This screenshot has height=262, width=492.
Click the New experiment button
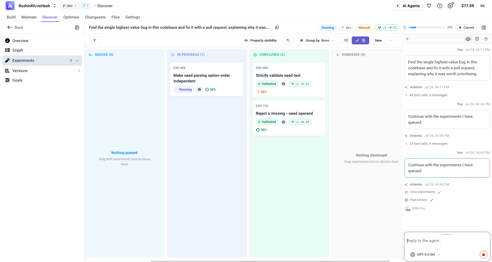click(x=378, y=40)
